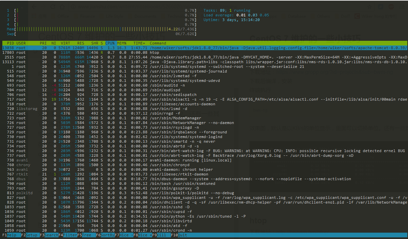Select the MYCAT java process PID 2515
This screenshot has height=239, width=408.
point(204,57)
